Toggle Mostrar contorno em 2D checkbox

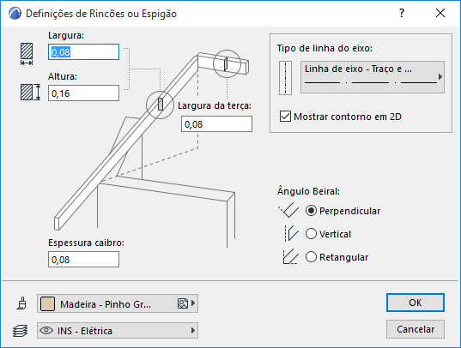click(x=285, y=117)
